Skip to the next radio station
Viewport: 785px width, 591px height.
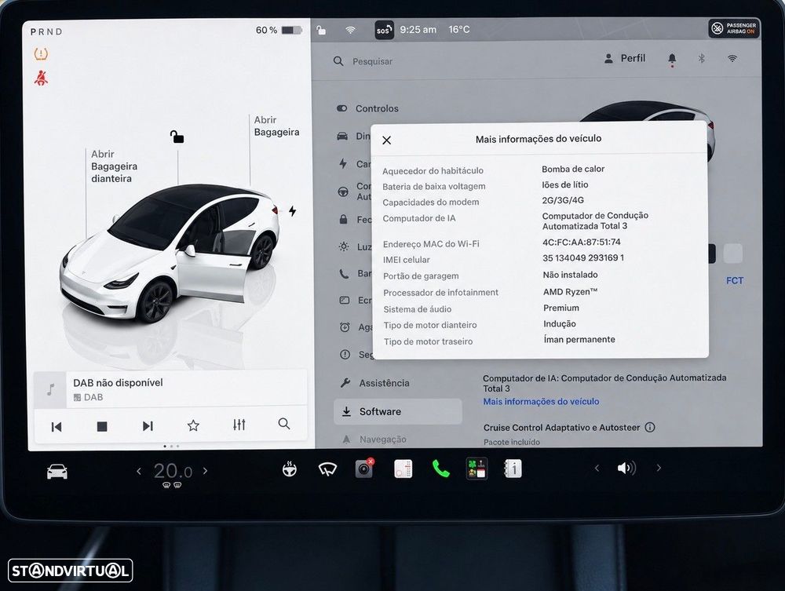(x=148, y=426)
